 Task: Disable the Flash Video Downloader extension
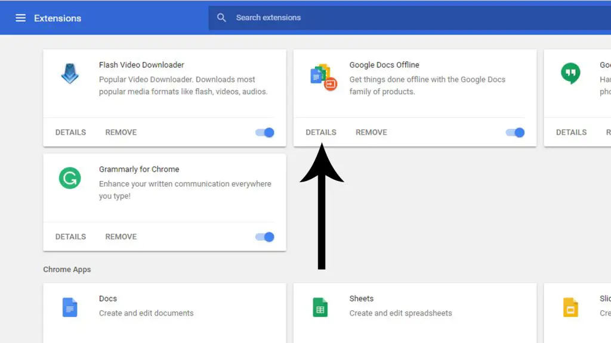coord(264,132)
